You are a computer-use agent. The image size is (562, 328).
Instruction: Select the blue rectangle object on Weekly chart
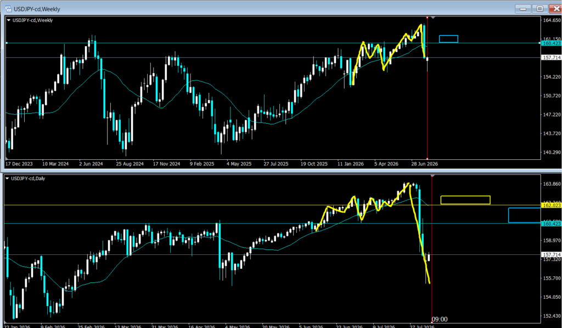448,39
